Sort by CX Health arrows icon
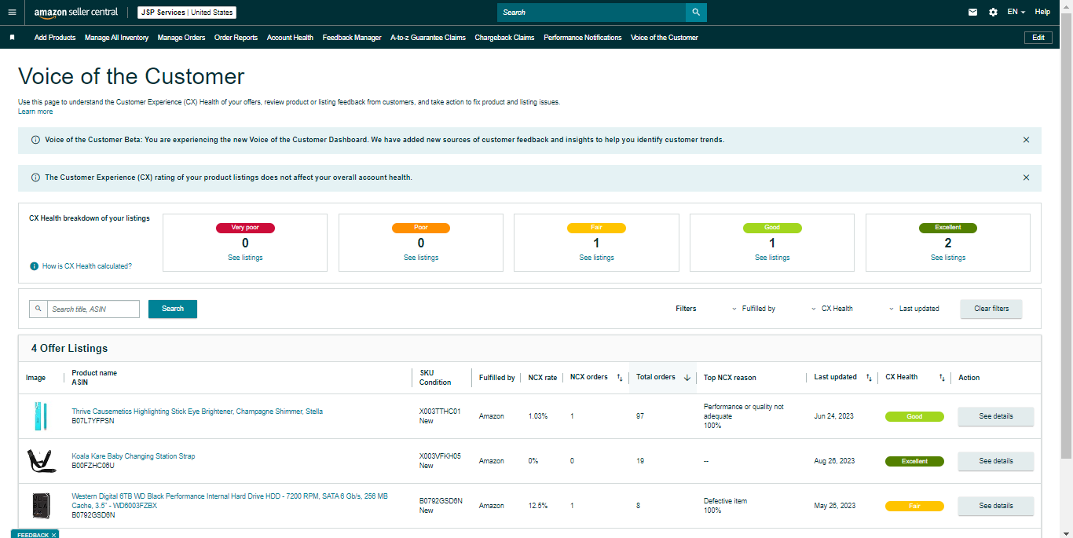 942,378
